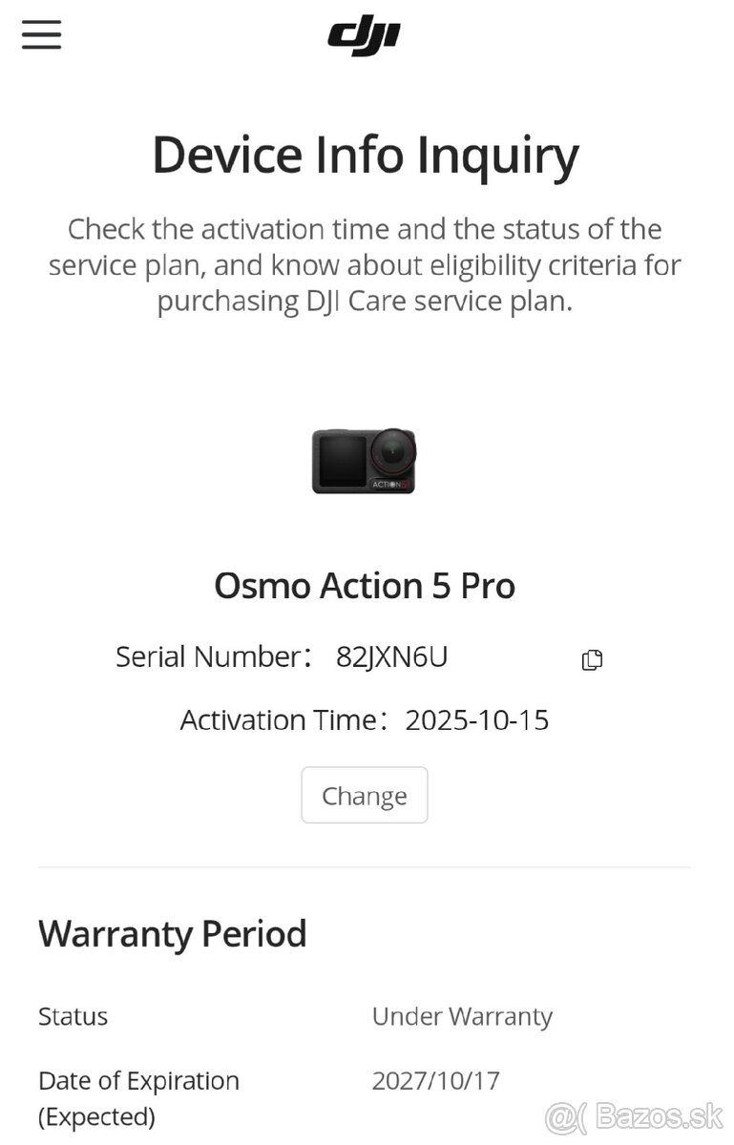Viewport: 734px width, 1145px height.
Task: Select the Under Warranty status text
Action: 462,1016
